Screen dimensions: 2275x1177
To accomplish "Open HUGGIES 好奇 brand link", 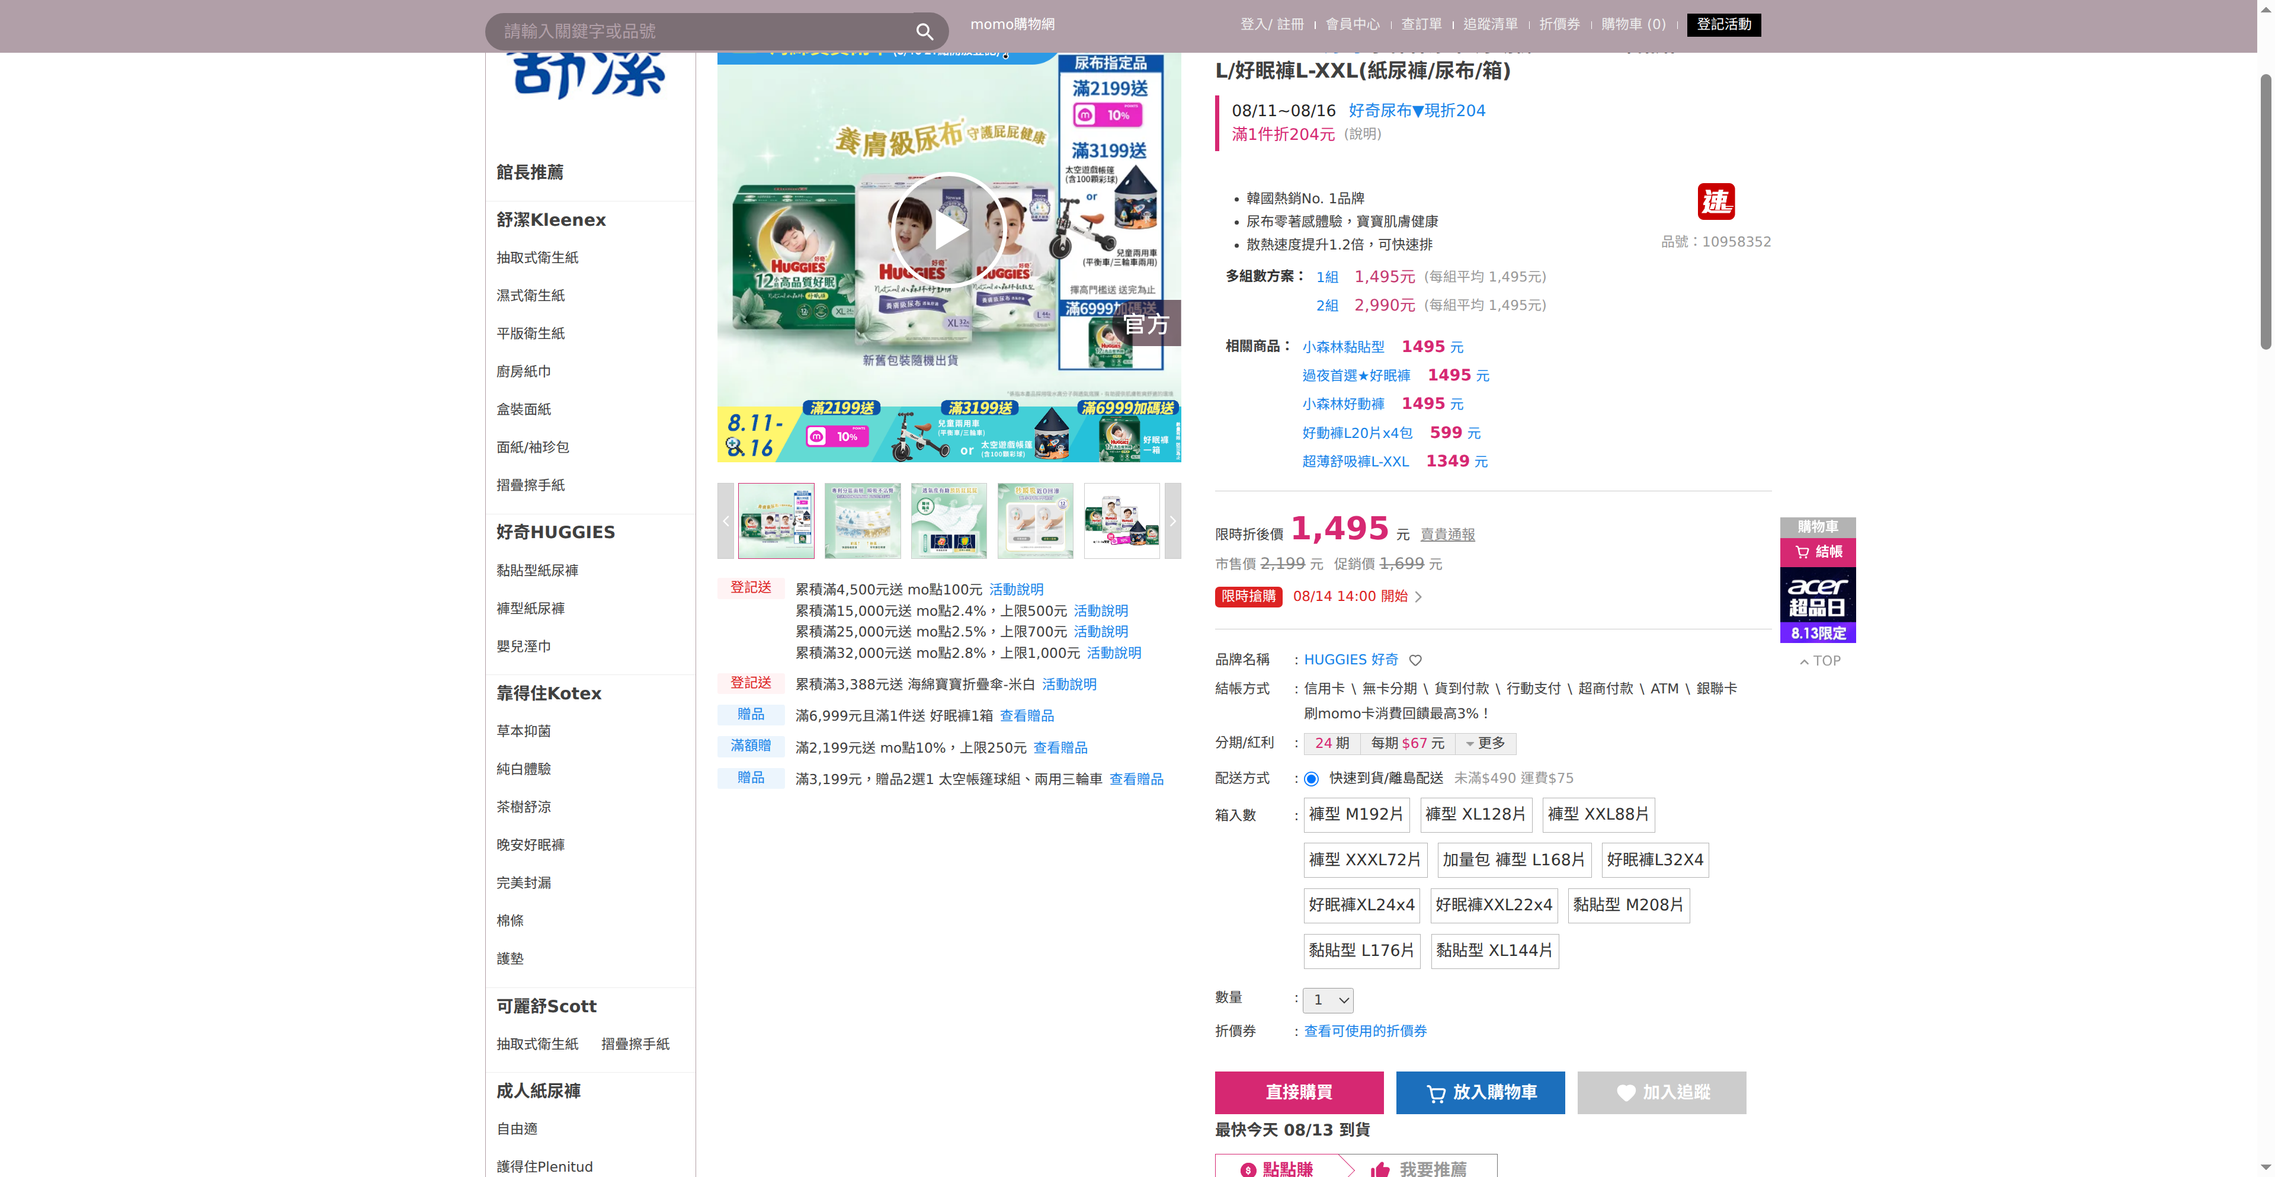I will click(1351, 660).
